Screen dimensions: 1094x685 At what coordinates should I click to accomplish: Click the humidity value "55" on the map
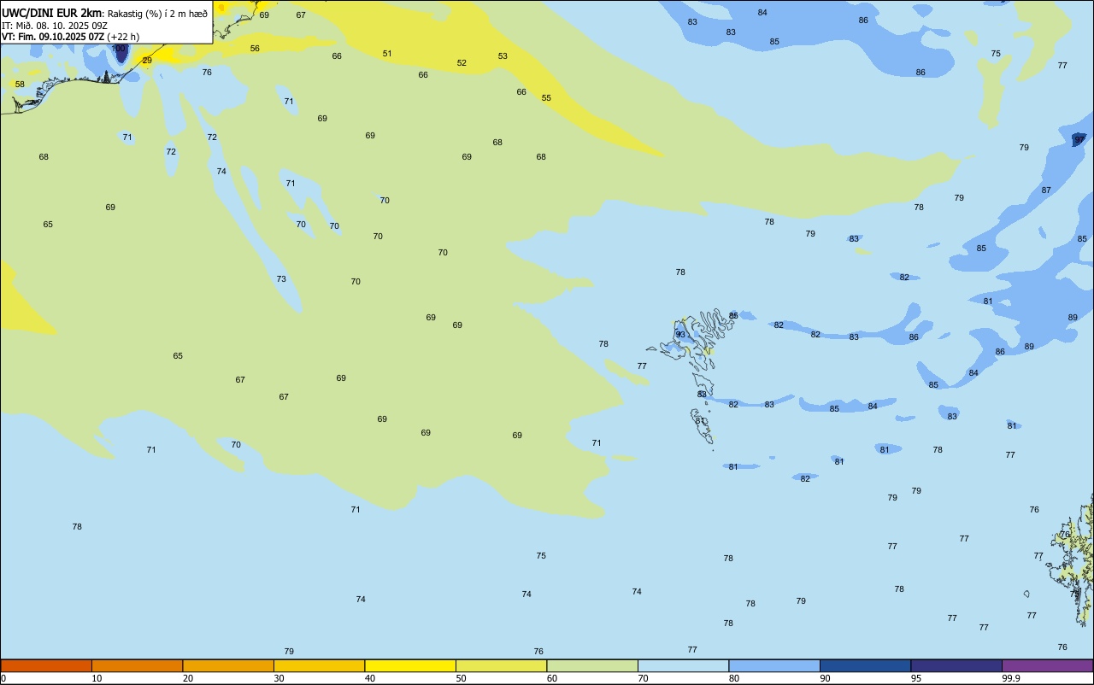pyautogui.click(x=546, y=98)
